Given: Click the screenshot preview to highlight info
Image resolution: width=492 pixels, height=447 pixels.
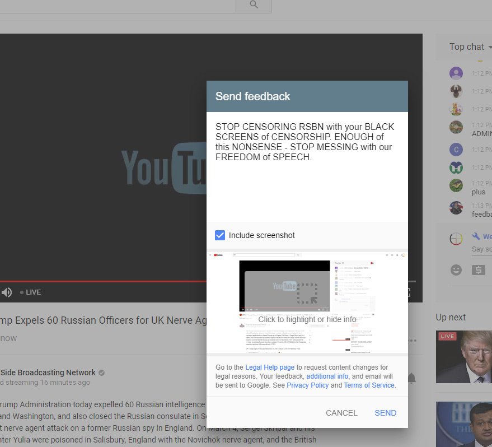Looking at the screenshot, I should (307, 302).
